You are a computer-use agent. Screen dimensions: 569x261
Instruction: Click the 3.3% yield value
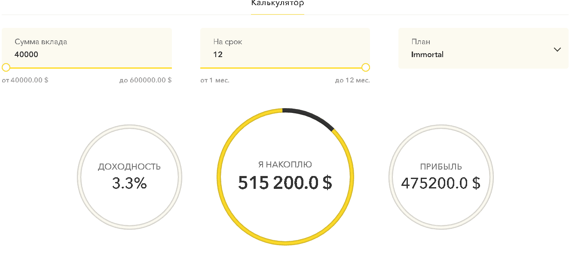tap(129, 183)
